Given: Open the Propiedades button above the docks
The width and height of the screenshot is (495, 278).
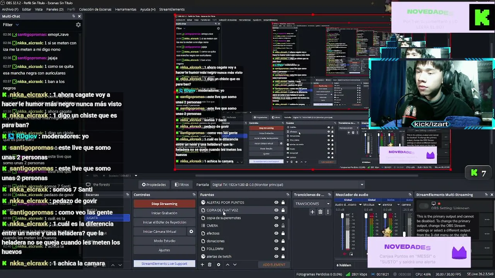Looking at the screenshot, I should click(154, 185).
